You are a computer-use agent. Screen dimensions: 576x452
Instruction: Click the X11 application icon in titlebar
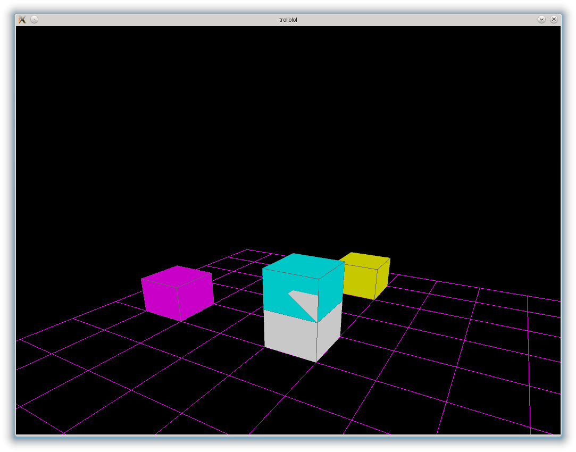(x=22, y=20)
